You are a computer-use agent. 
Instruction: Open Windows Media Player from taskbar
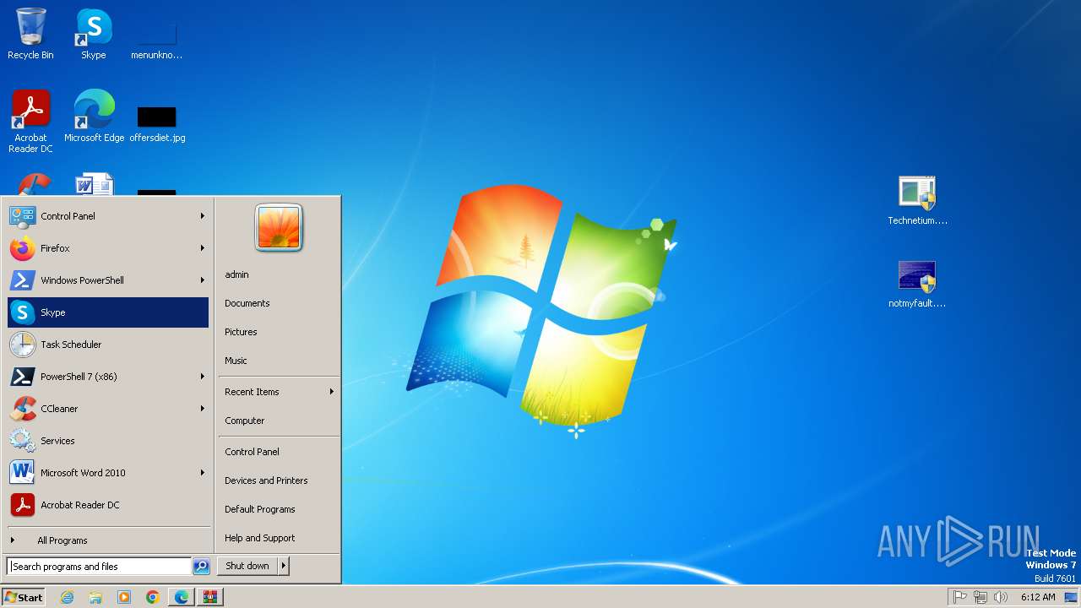click(x=124, y=597)
